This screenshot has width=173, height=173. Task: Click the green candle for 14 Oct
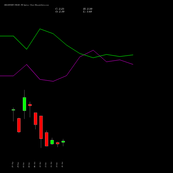pyautogui.click(x=52, y=142)
